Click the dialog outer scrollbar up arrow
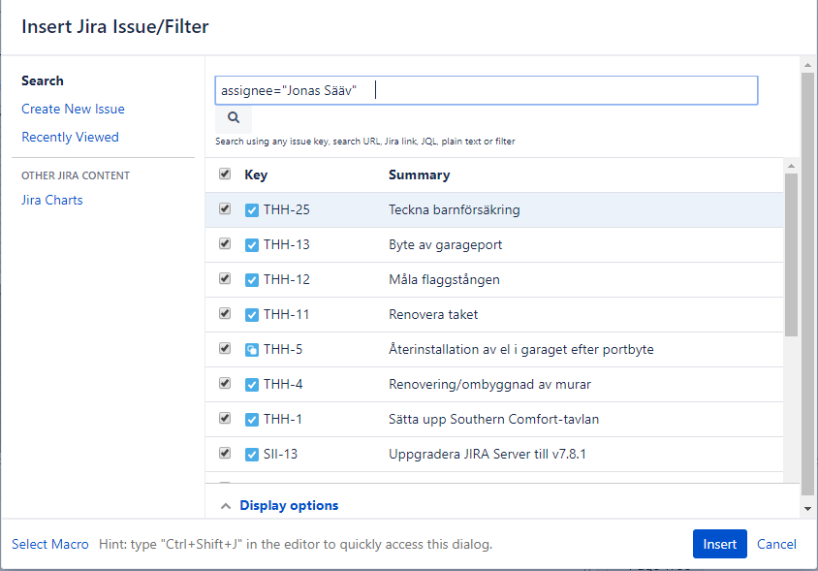Screen dimensions: 818x571 807,65
